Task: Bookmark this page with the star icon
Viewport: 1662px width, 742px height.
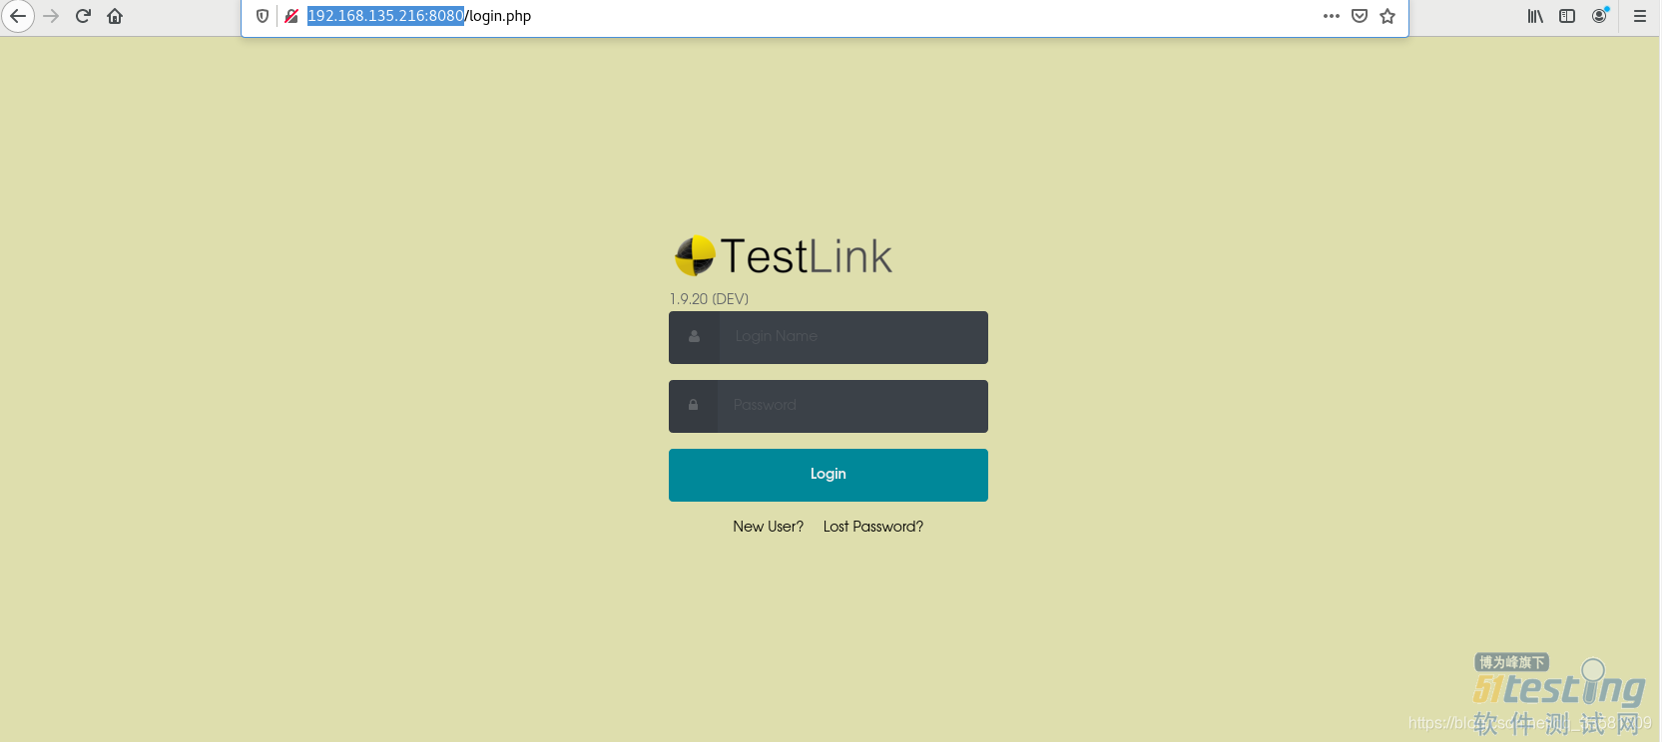Action: click(x=1387, y=16)
